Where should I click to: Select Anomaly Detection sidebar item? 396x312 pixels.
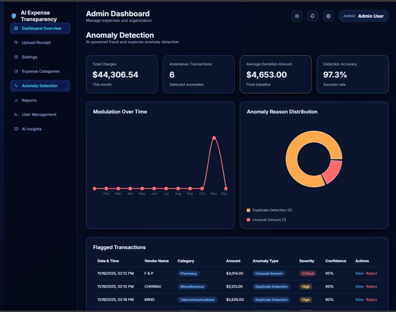(x=40, y=85)
